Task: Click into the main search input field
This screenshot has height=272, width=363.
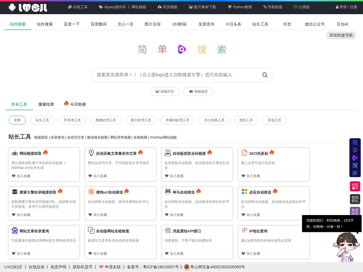Action: [x=176, y=75]
